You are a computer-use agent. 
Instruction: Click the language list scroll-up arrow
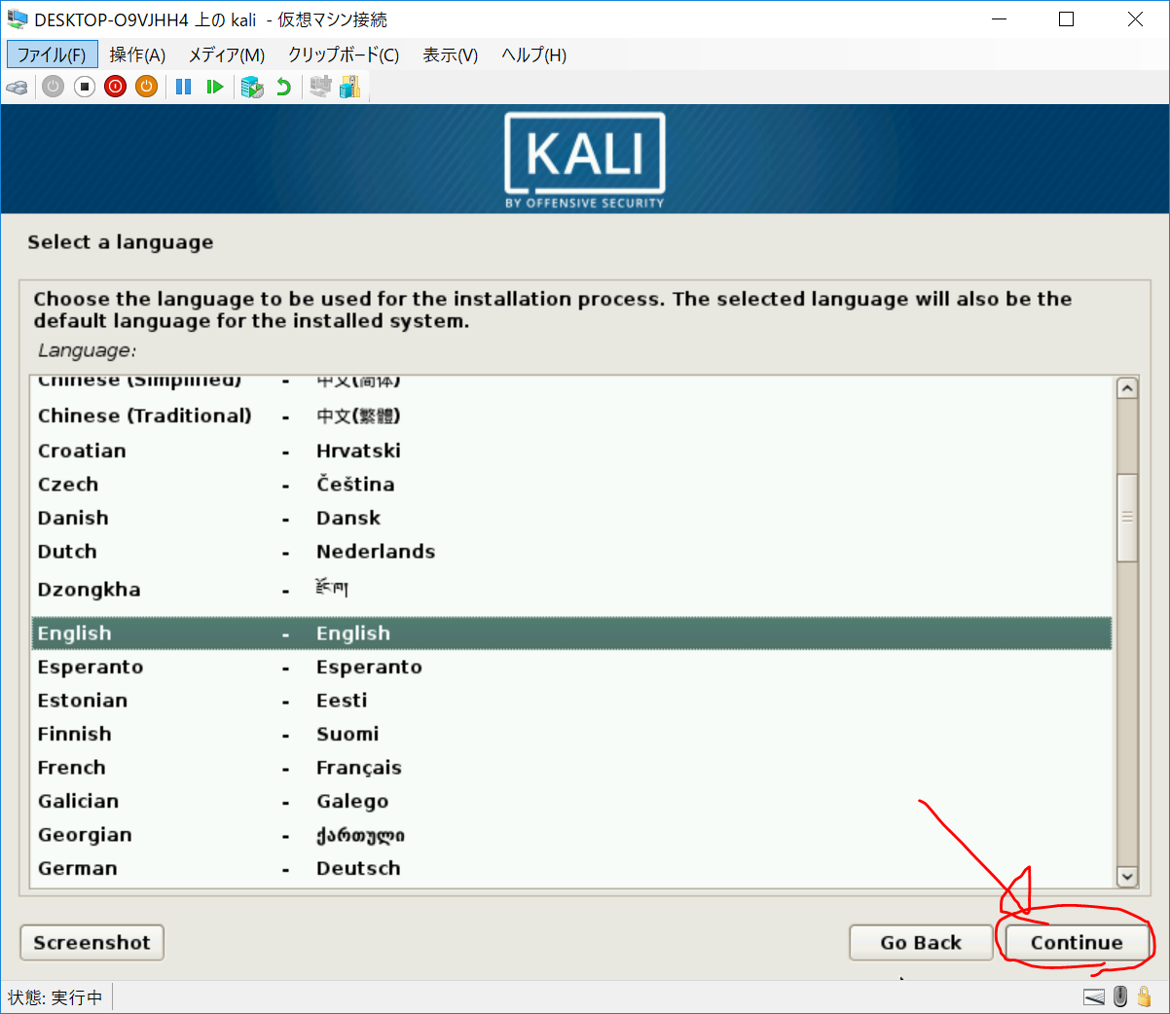pyautogui.click(x=1127, y=388)
